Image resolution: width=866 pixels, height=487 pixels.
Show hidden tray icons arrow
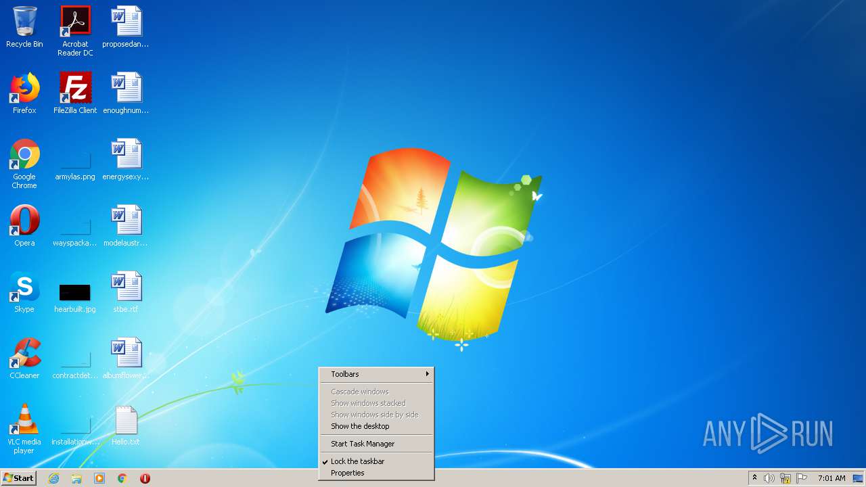(754, 478)
